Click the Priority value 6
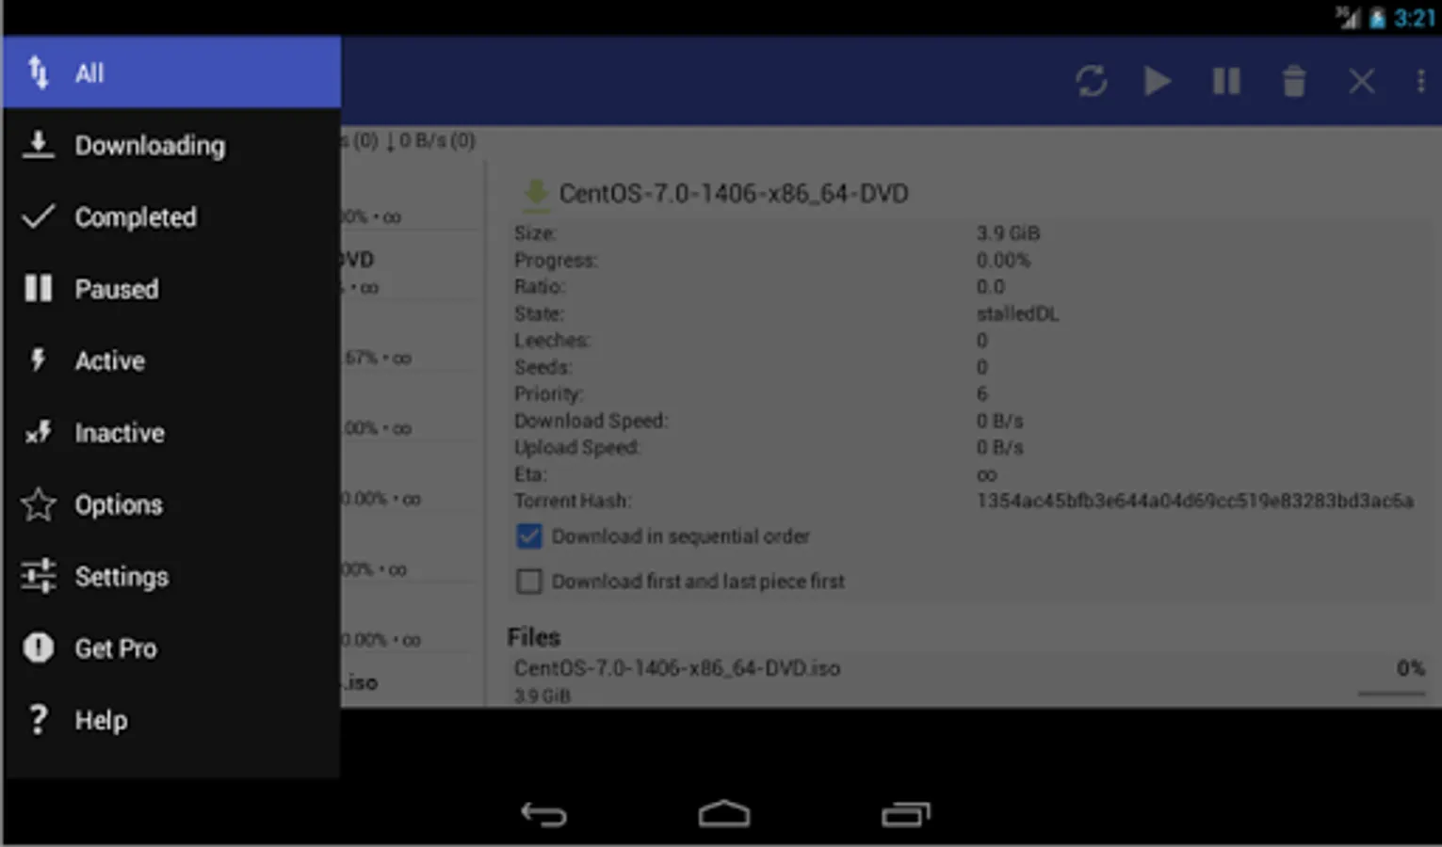1442x847 pixels. pos(981,393)
